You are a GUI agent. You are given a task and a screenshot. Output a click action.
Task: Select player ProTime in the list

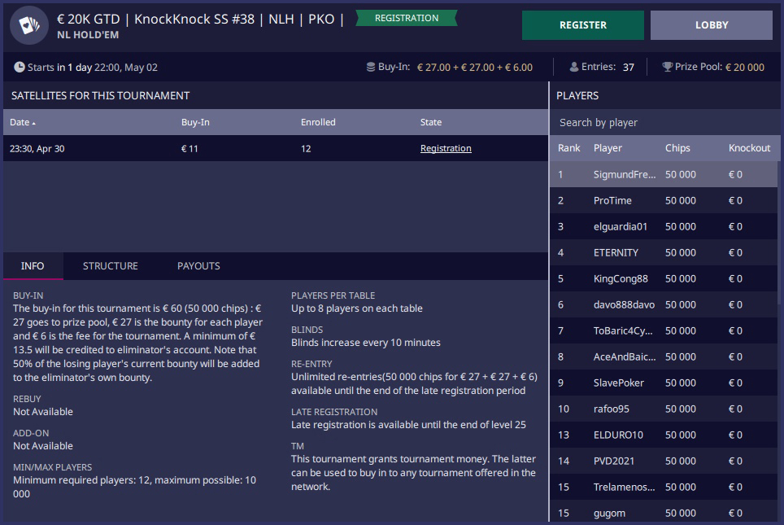612,200
